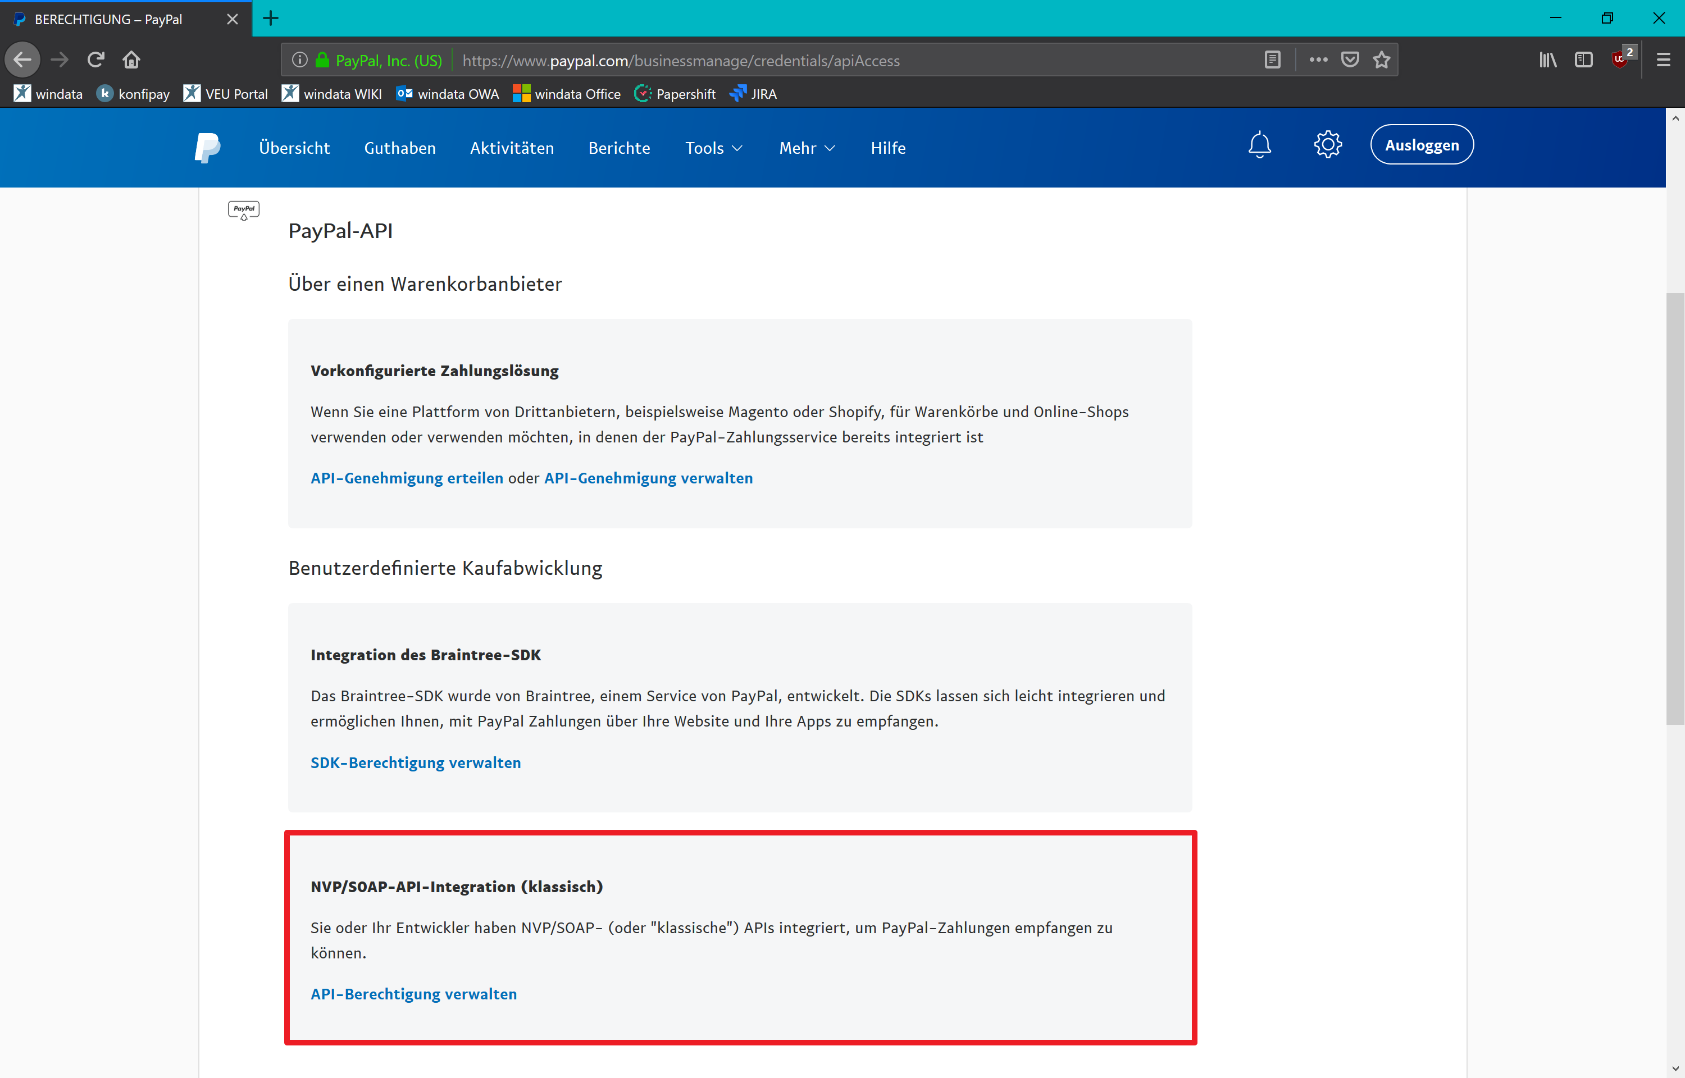Open the Hilfe menu item
The width and height of the screenshot is (1685, 1078).
[x=887, y=148]
